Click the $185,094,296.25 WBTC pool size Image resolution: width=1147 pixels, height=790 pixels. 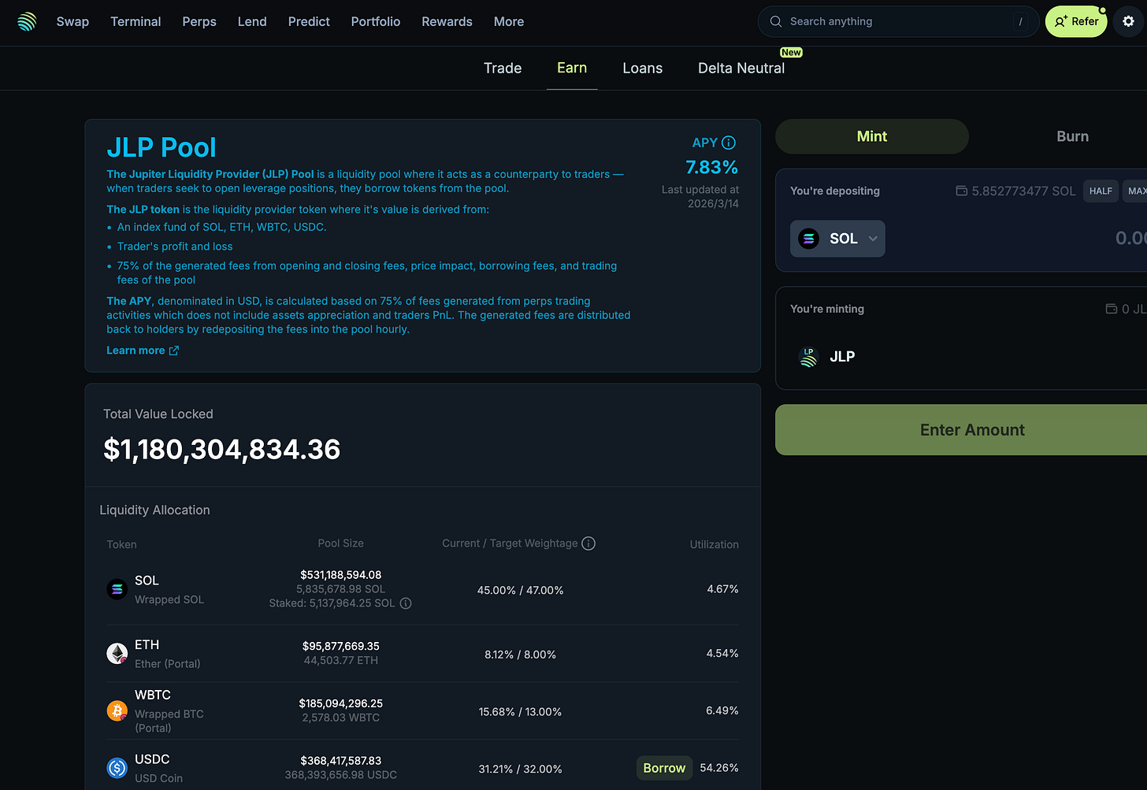(x=341, y=703)
